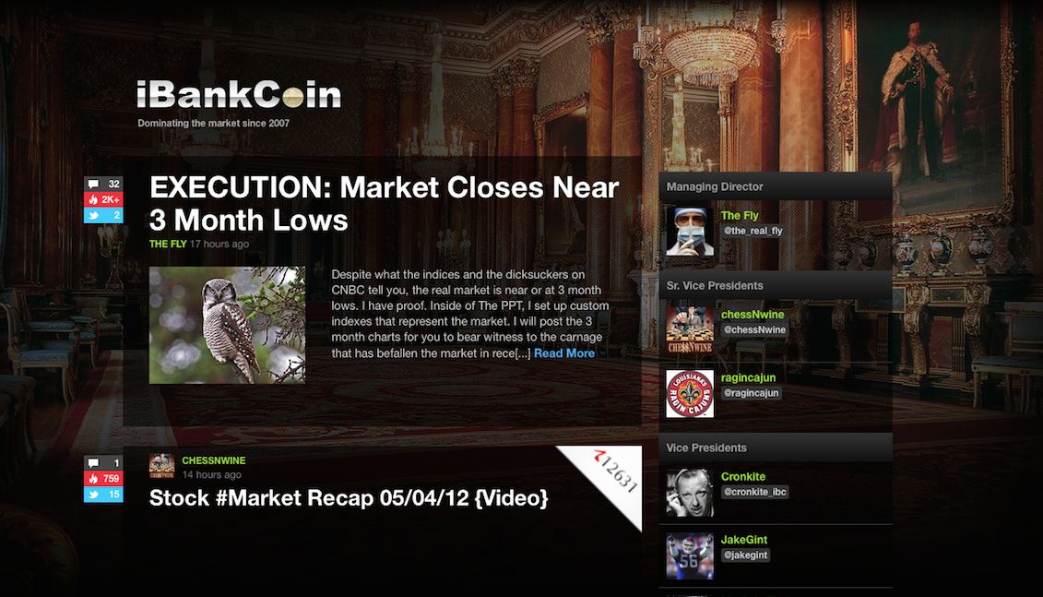Click the comments count badge showing 32

tap(103, 185)
